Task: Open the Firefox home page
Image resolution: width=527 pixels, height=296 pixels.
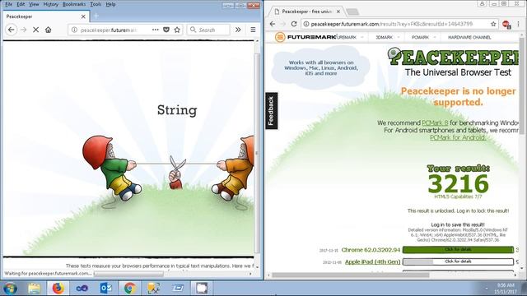Action: (48, 30)
